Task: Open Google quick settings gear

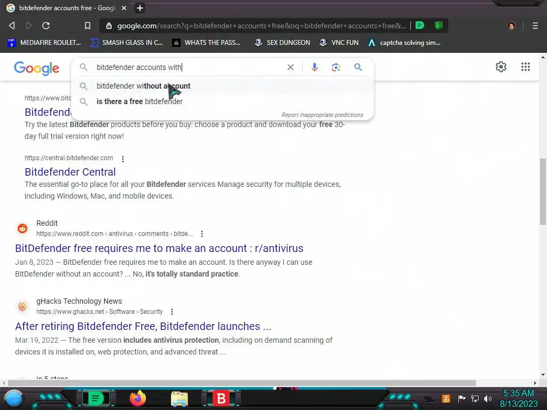Action: pos(501,67)
